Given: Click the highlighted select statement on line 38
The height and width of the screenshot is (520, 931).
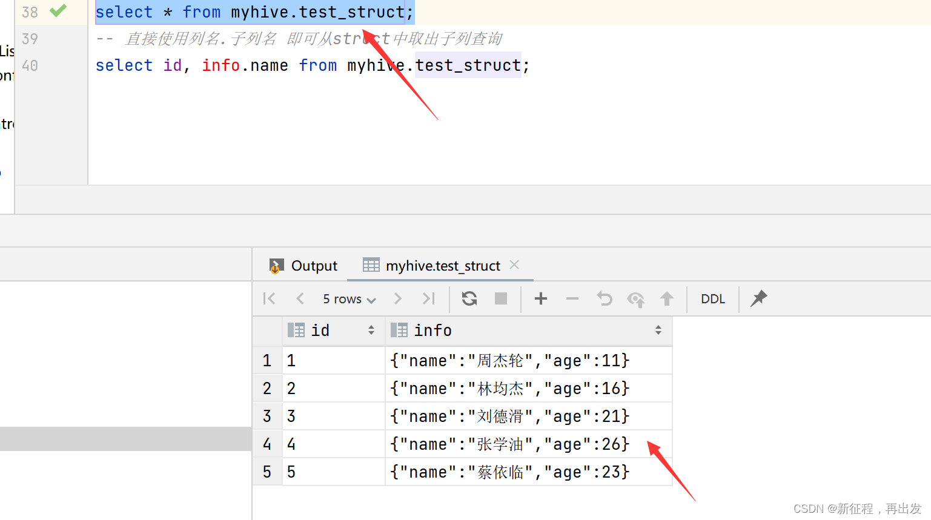Looking at the screenshot, I should click(x=254, y=12).
